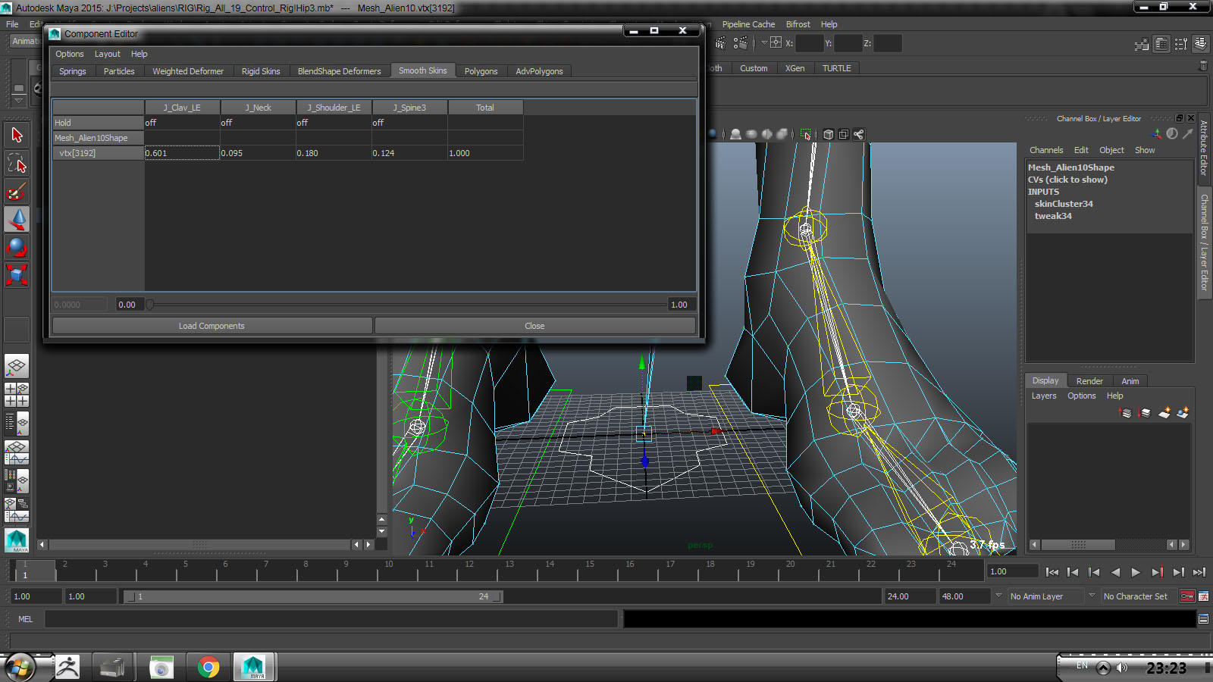This screenshot has height=682, width=1213.
Task: Toggle Attribute Editor panel display
Action: click(1161, 44)
